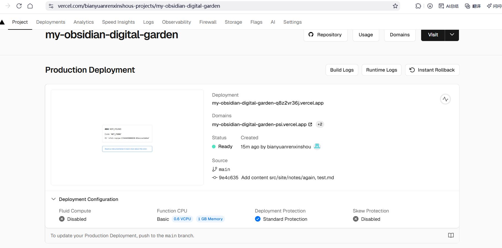Click the git branch icon beside main
Image resolution: width=502 pixels, height=248 pixels.
tap(214, 169)
